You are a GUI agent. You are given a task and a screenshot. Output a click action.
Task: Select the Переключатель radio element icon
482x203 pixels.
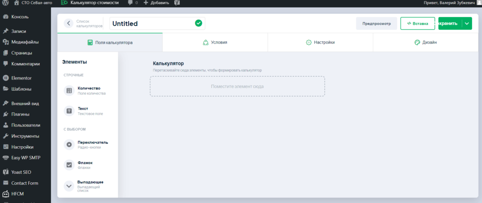click(x=69, y=144)
